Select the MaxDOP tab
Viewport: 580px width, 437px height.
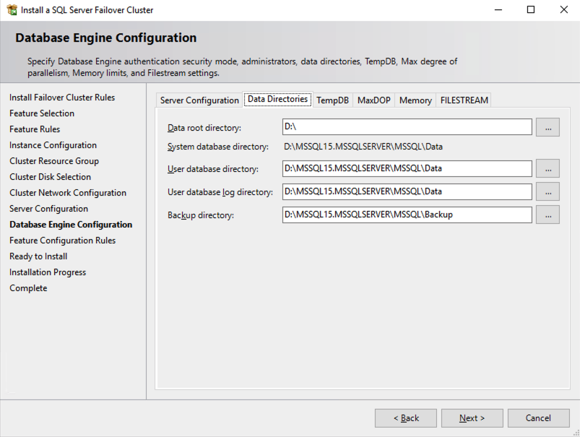click(373, 100)
